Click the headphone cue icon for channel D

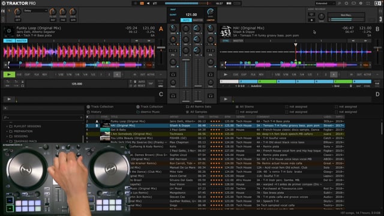pos(211,96)
